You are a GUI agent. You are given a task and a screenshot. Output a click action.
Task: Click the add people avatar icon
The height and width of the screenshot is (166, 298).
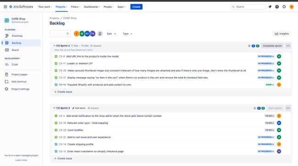pyautogui.click(x=100, y=33)
